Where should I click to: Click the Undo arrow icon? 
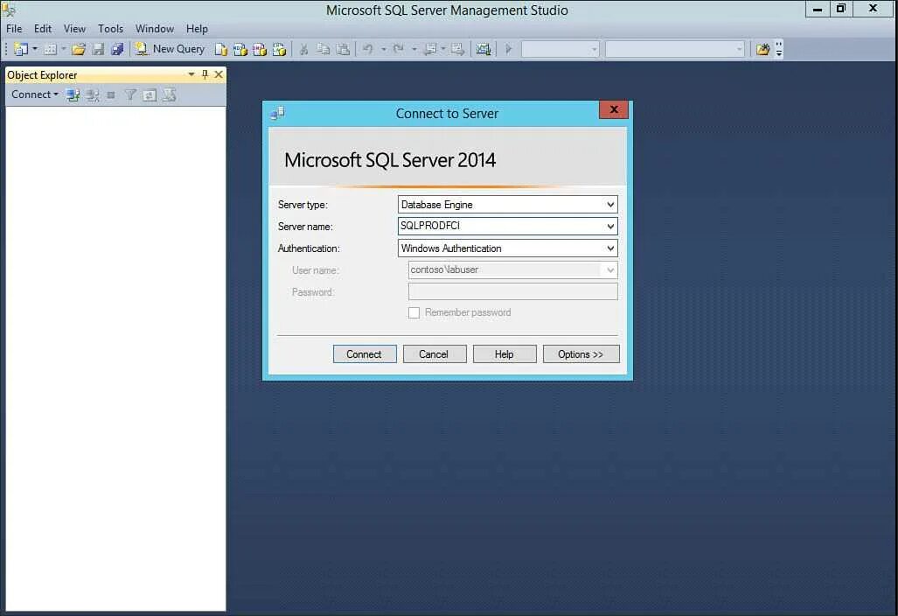pyautogui.click(x=367, y=49)
